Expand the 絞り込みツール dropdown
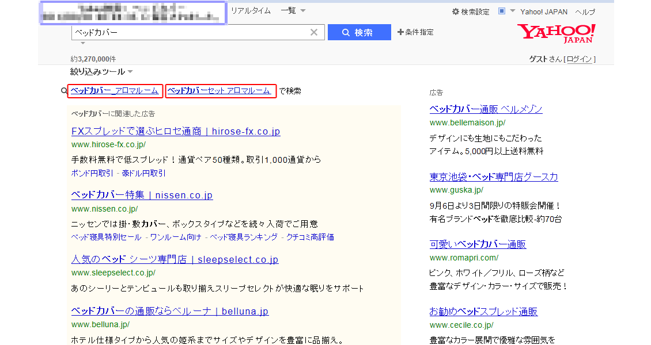Screen dimensions: 651x345 tap(101, 72)
